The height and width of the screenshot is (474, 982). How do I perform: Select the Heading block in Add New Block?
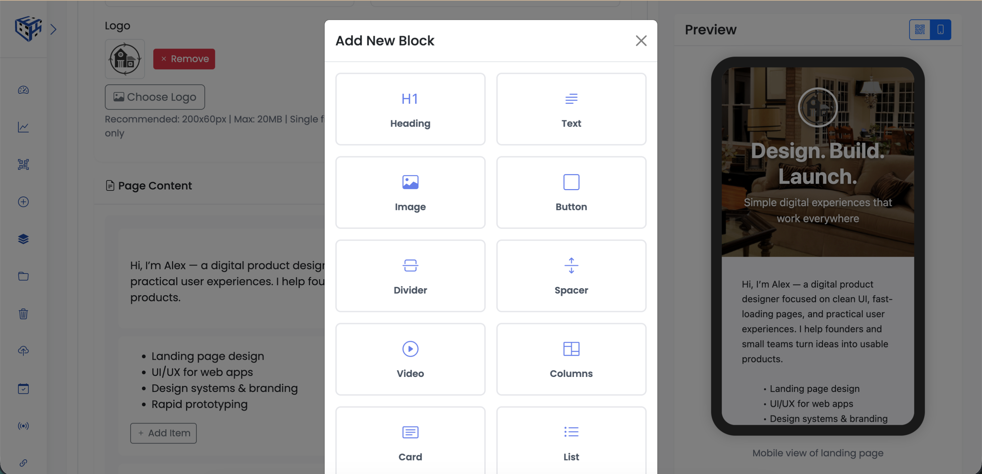[x=410, y=109]
